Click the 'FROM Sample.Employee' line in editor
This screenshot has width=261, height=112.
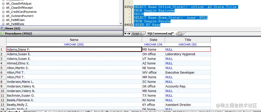point(154,11)
